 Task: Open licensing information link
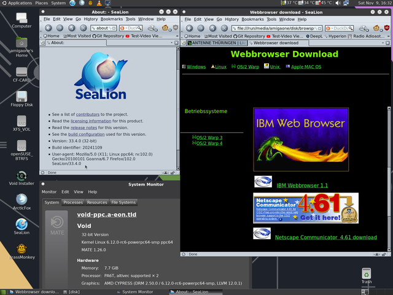pyautogui.click(x=91, y=121)
